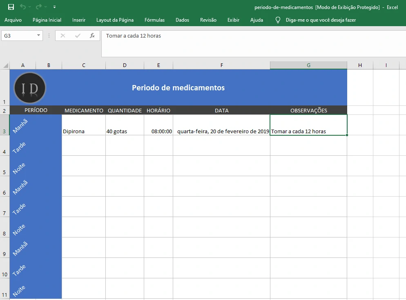406x300 pixels.
Task: Click the Save icon in the title bar
Action: (x=11, y=7)
